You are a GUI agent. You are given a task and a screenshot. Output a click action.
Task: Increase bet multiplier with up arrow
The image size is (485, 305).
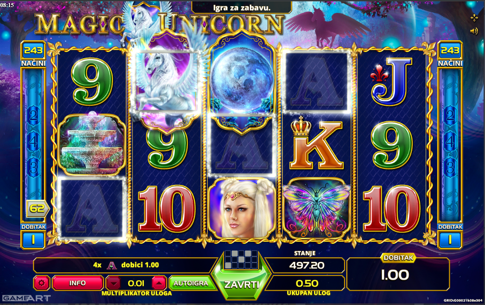[159, 284]
